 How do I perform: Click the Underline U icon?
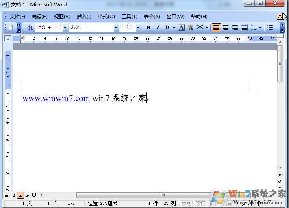167,28
